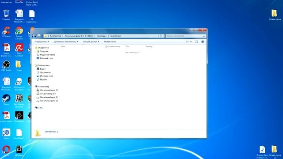The height and width of the screenshot is (159, 283).
Task: Open the Музыка library
Action: (x=43, y=79)
